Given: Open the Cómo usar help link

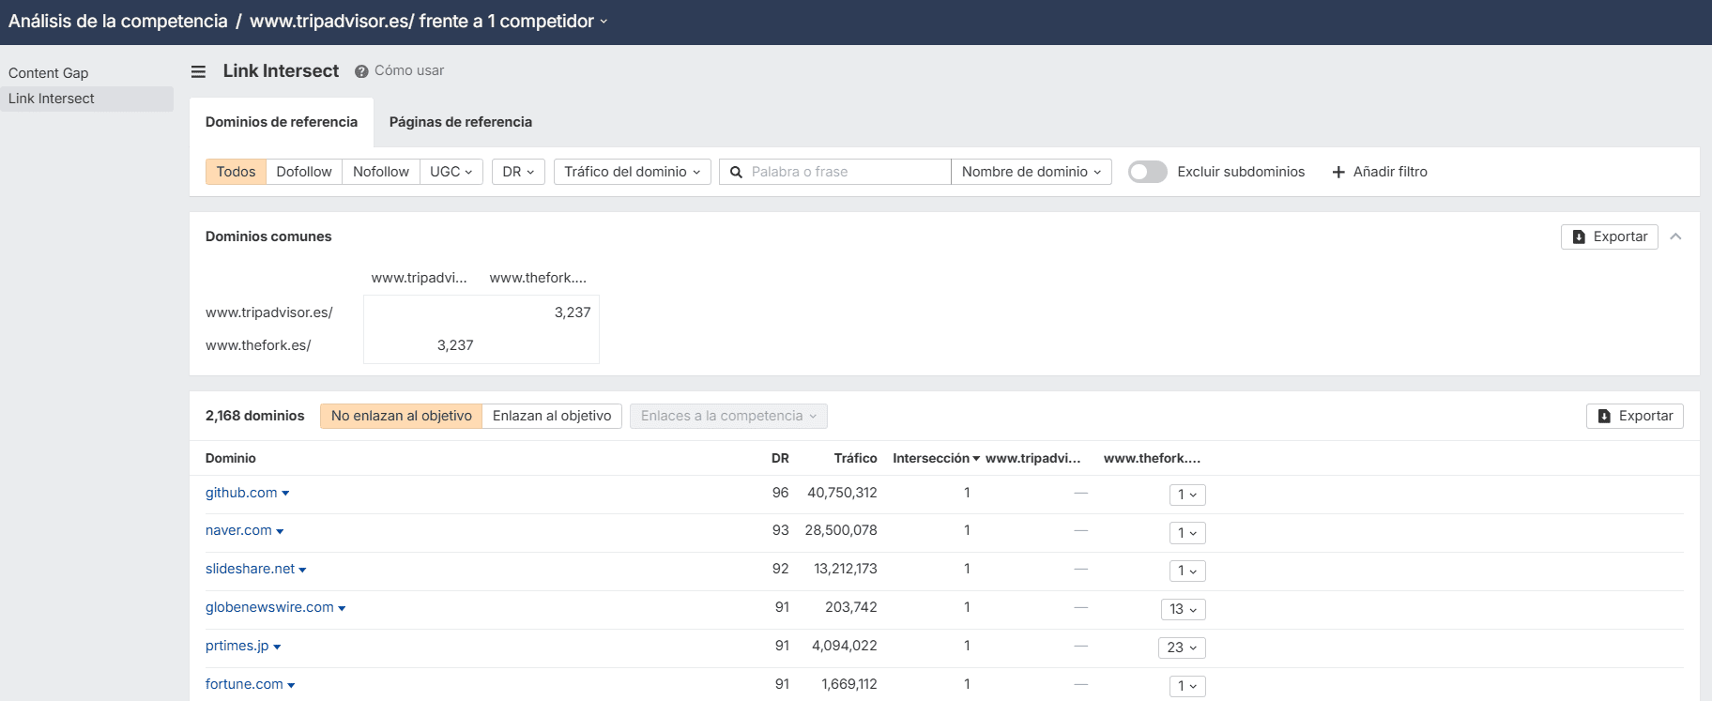Looking at the screenshot, I should [x=409, y=70].
